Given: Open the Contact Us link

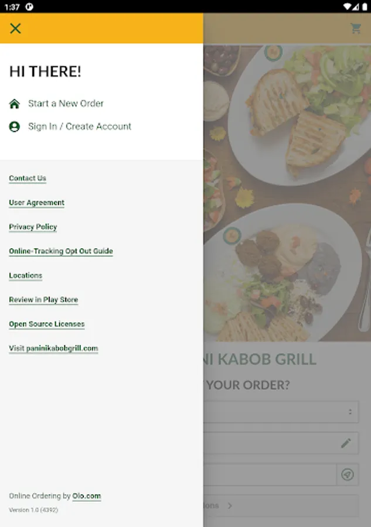Looking at the screenshot, I should pyautogui.click(x=28, y=178).
